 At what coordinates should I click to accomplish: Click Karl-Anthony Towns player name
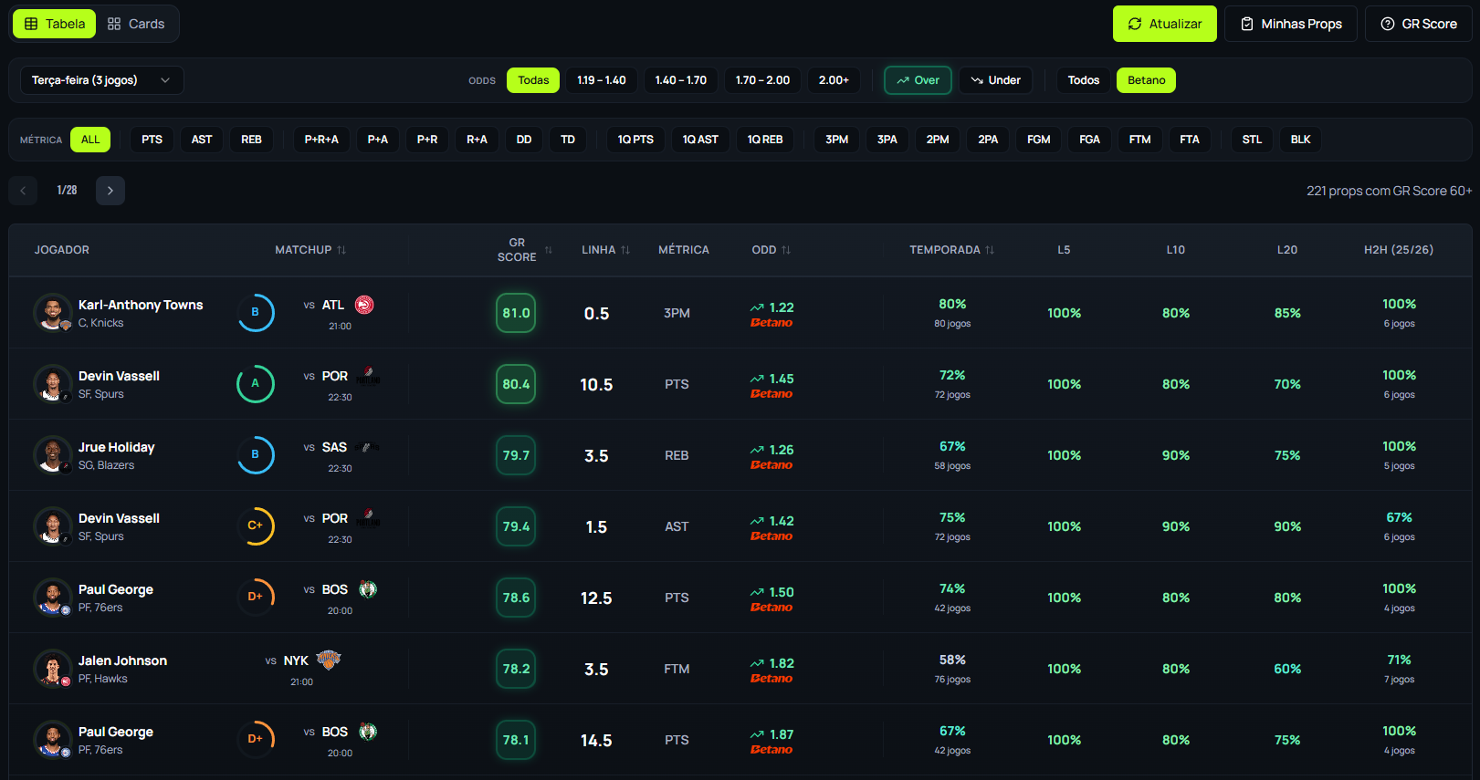(x=141, y=305)
